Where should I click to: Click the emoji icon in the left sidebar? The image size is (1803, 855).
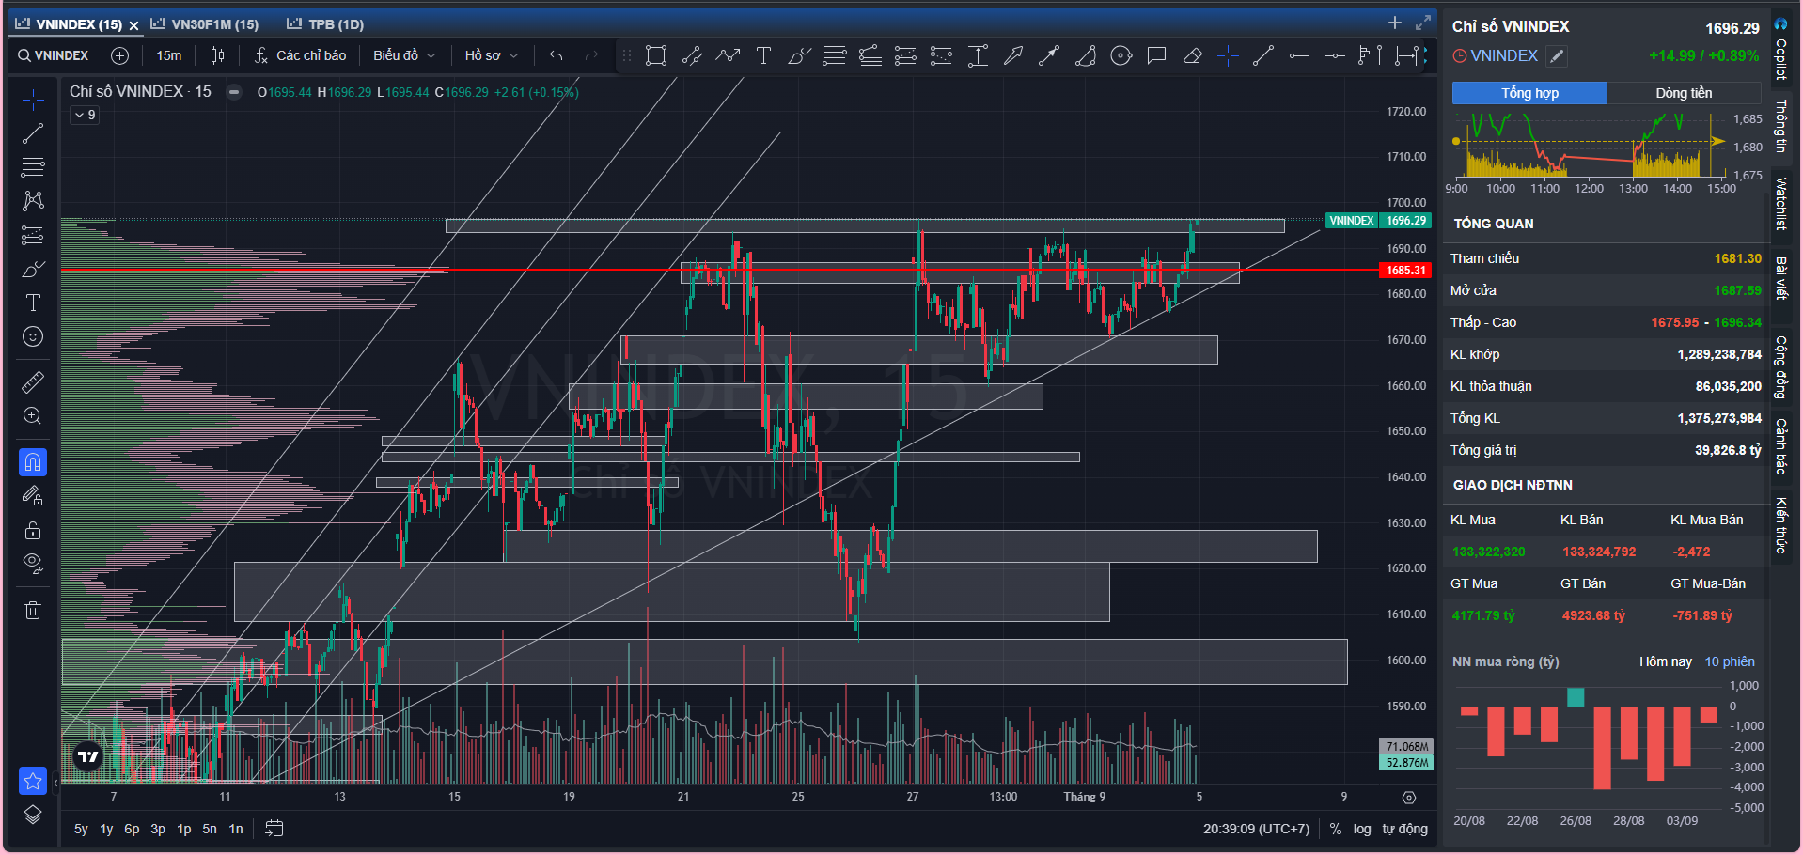[33, 336]
